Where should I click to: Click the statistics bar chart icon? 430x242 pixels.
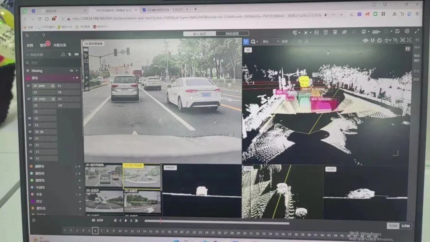point(63,54)
